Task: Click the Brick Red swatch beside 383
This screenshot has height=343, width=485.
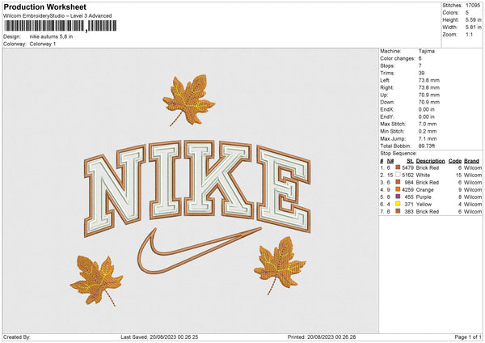Action: click(398, 211)
